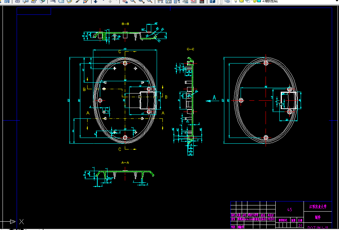This screenshot has width=339, height=230.
Task: Click the '制件' part name text
Action: click(x=318, y=217)
